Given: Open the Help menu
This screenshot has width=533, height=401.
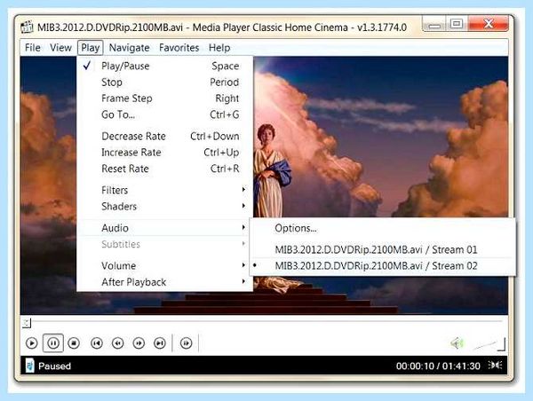Looking at the screenshot, I should [x=219, y=48].
